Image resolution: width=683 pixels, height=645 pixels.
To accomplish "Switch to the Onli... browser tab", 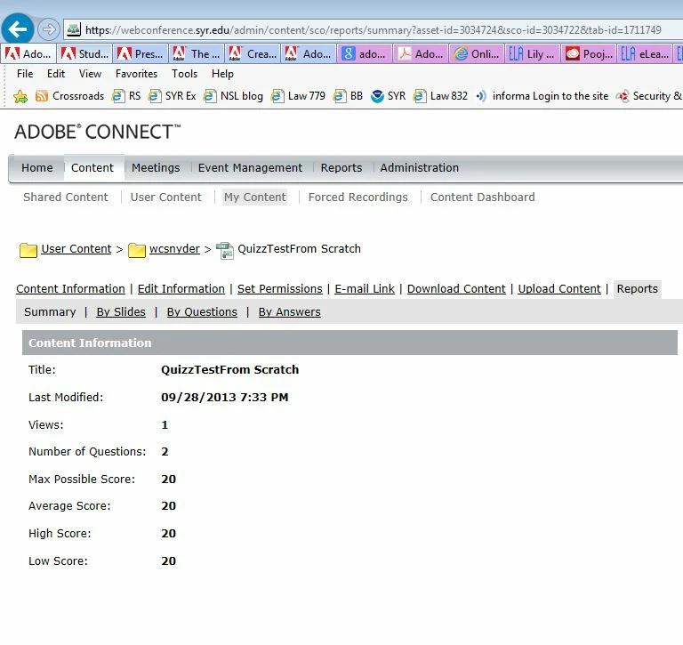I will [477, 53].
